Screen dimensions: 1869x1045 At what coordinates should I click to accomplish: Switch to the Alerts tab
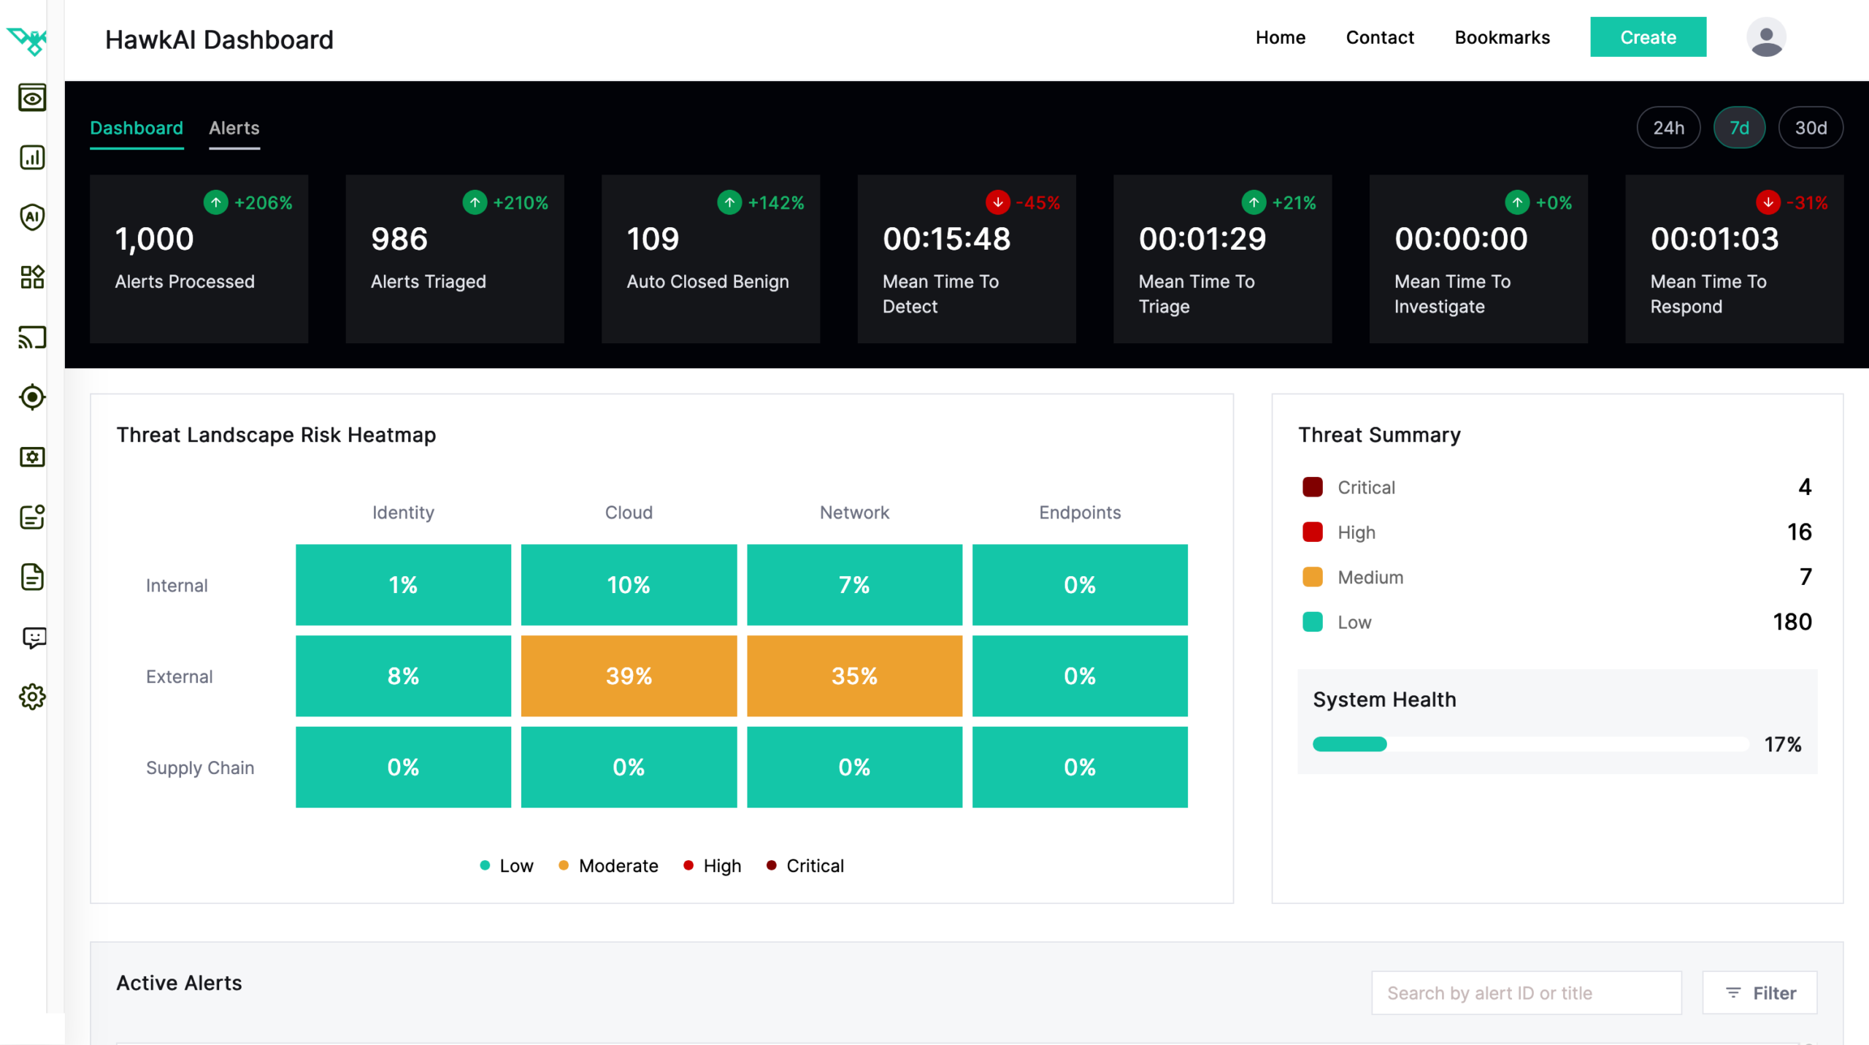[234, 128]
